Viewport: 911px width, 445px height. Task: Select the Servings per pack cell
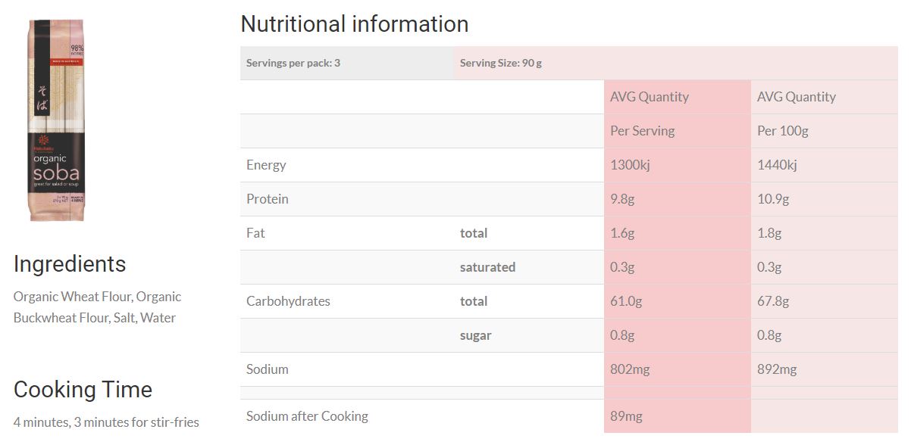coord(293,63)
